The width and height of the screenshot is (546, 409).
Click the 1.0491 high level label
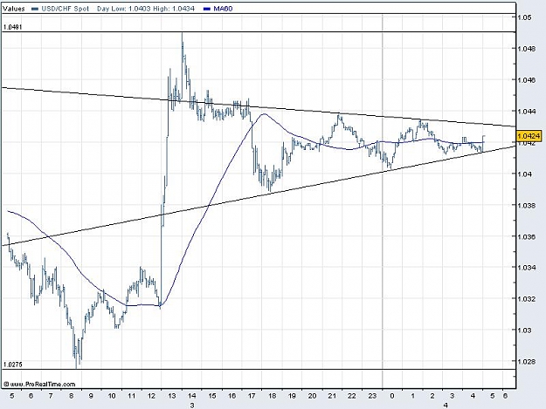pos(12,27)
